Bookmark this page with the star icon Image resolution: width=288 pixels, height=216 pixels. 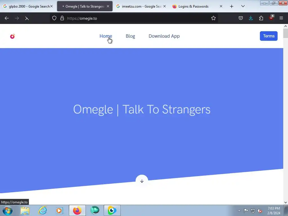tap(213, 18)
